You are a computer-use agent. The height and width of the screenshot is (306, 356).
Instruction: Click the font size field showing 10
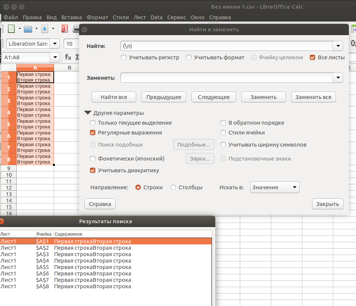[71, 44]
